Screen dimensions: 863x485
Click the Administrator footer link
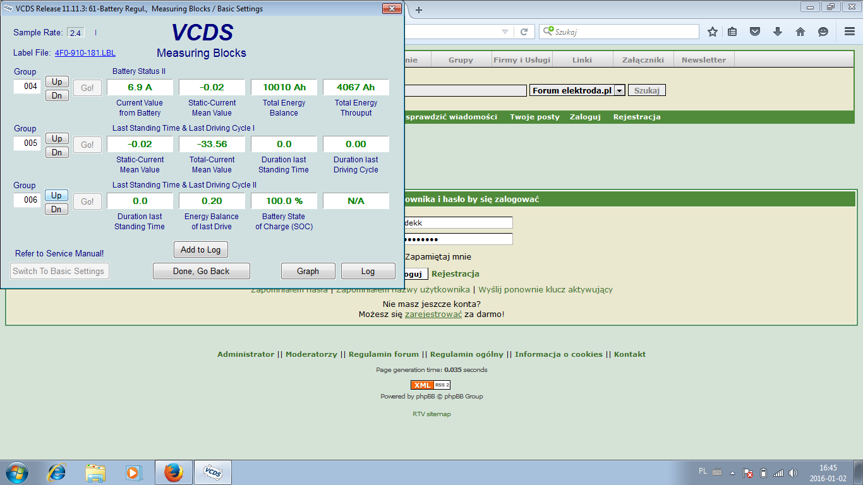pyautogui.click(x=246, y=354)
